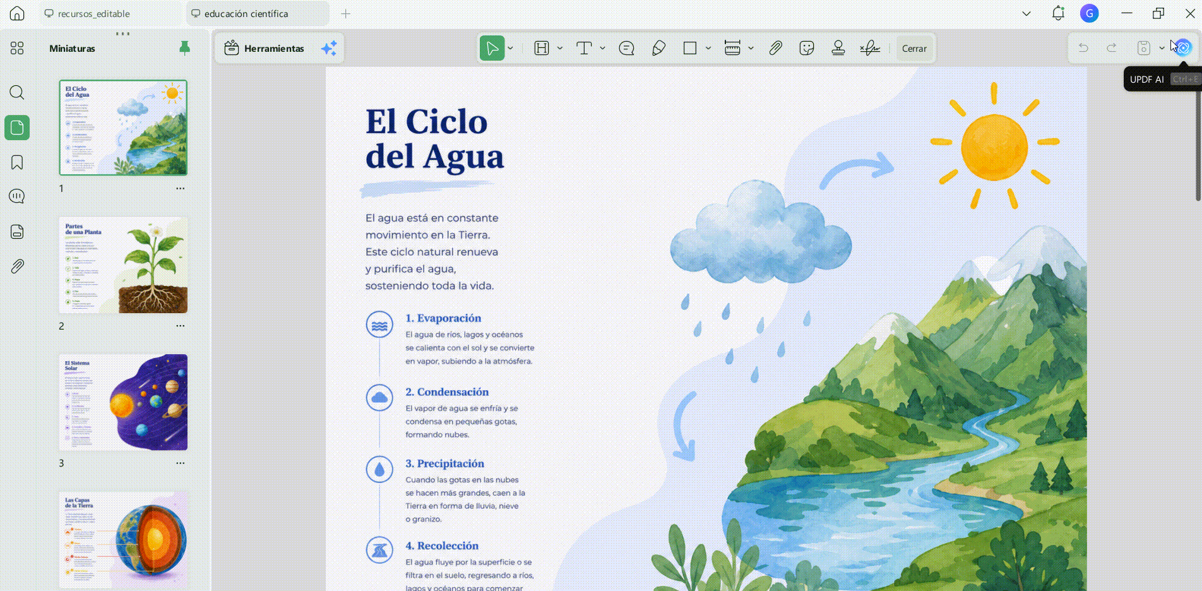This screenshot has height=591, width=1202.
Task: Expand the save options dropdown arrow
Action: click(1162, 48)
